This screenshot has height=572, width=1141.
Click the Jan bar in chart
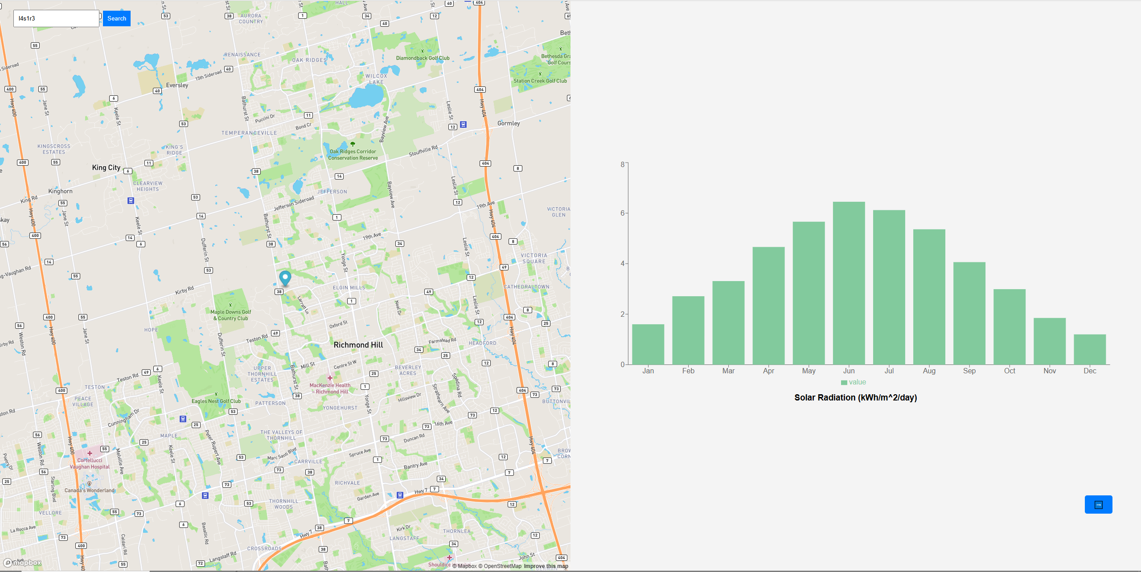(648, 344)
